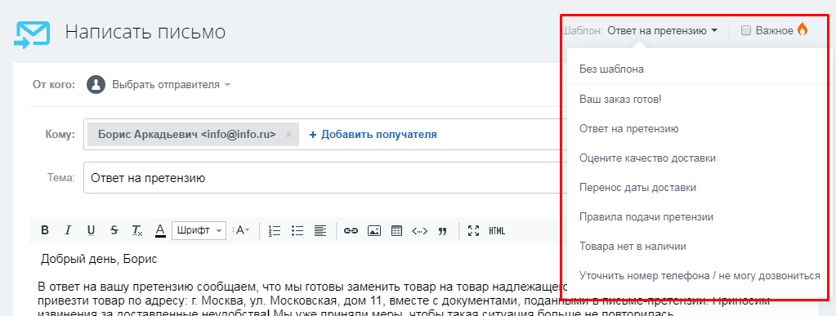Open the Шрифт font dropdown
The image size is (836, 316).
coord(199,230)
